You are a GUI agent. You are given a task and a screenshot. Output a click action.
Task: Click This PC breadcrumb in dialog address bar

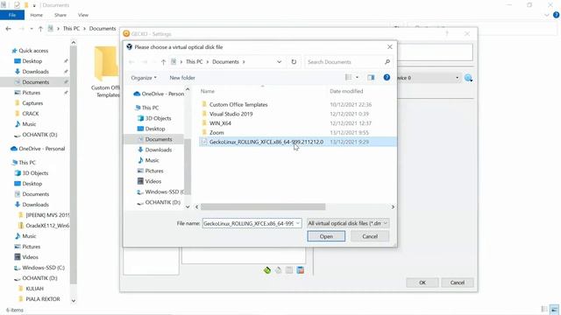[x=195, y=62]
